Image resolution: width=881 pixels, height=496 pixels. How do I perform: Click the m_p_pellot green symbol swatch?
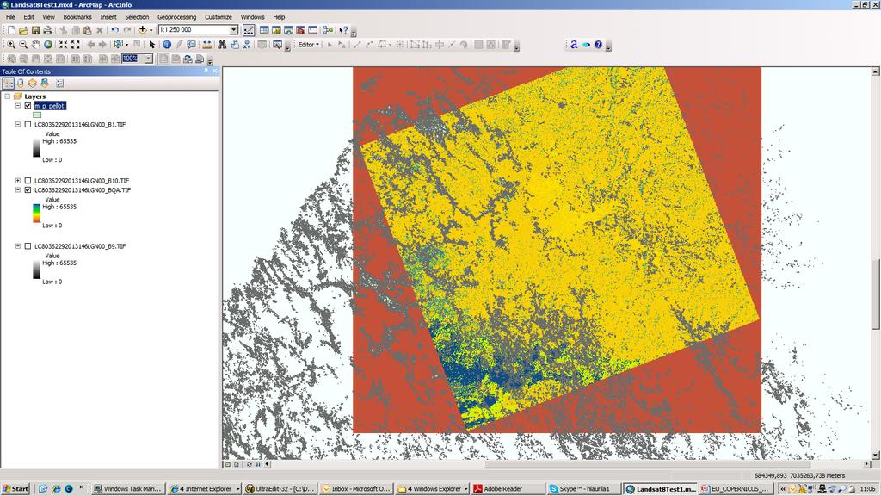click(x=37, y=115)
